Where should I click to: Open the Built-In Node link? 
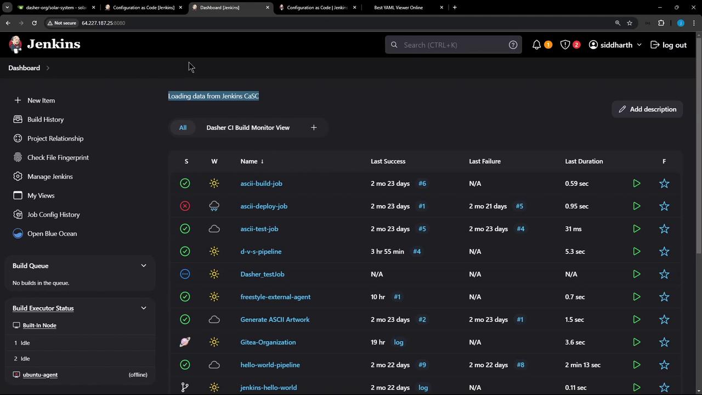(x=39, y=325)
